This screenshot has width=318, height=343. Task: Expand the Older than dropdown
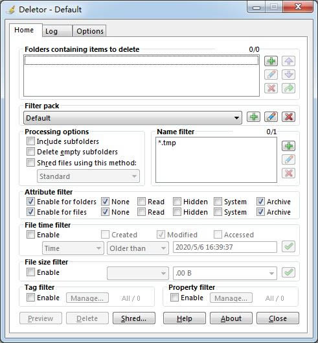(138, 248)
